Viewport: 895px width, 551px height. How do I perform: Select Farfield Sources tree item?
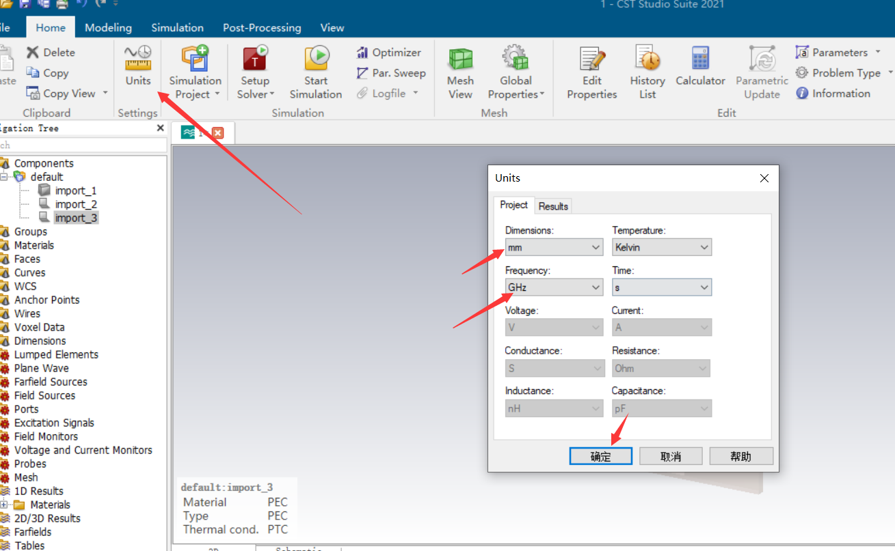51,382
